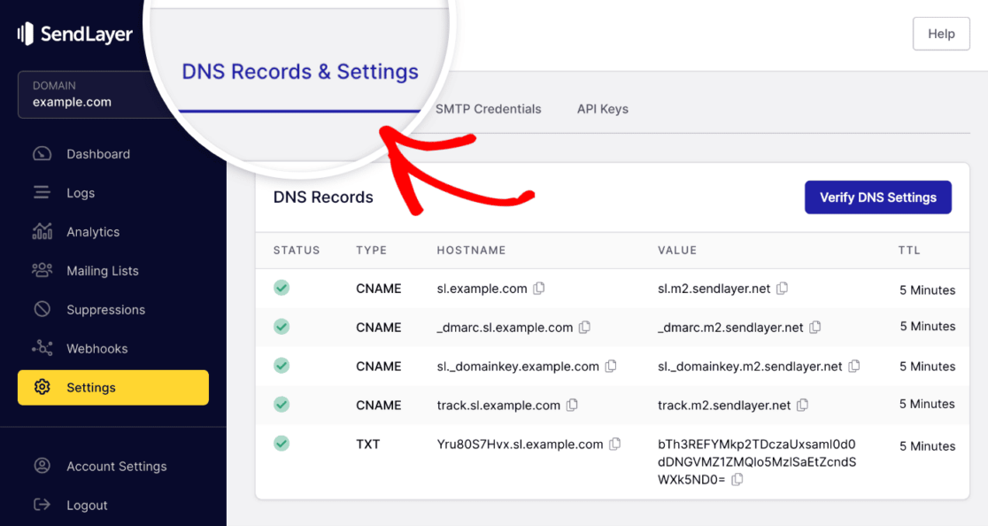988x526 pixels.
Task: Copy value _dmarc.m2.sendlayer.net
Action: pyautogui.click(x=815, y=327)
